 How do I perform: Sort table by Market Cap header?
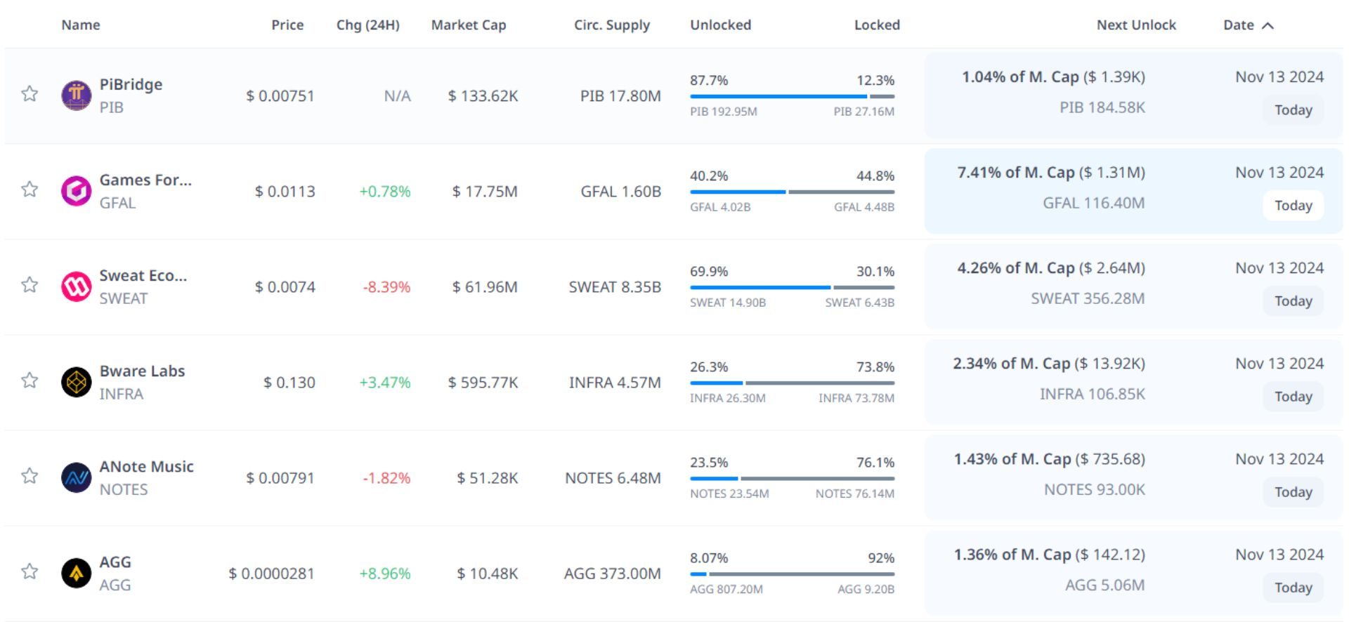coord(468,25)
